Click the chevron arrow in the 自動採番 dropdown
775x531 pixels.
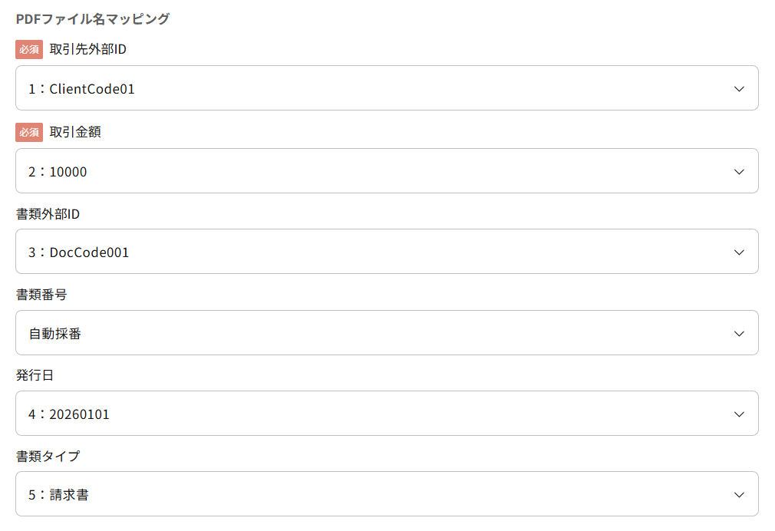click(739, 333)
